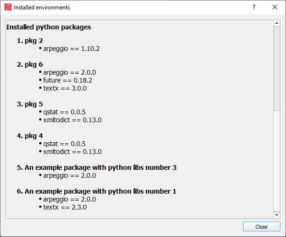
Task: Click the question mark help button
Action: (254, 7)
